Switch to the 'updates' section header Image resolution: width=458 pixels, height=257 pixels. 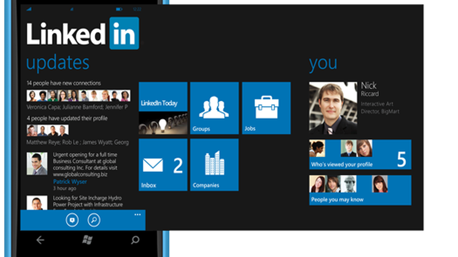[x=58, y=63]
